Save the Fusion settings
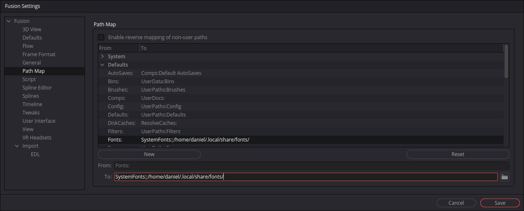Image resolution: width=524 pixels, height=211 pixels. click(x=499, y=203)
